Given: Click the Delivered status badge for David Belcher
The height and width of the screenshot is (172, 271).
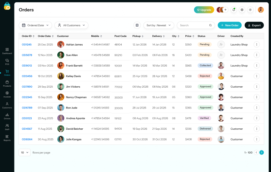Looking at the screenshot, I should 205,129.
